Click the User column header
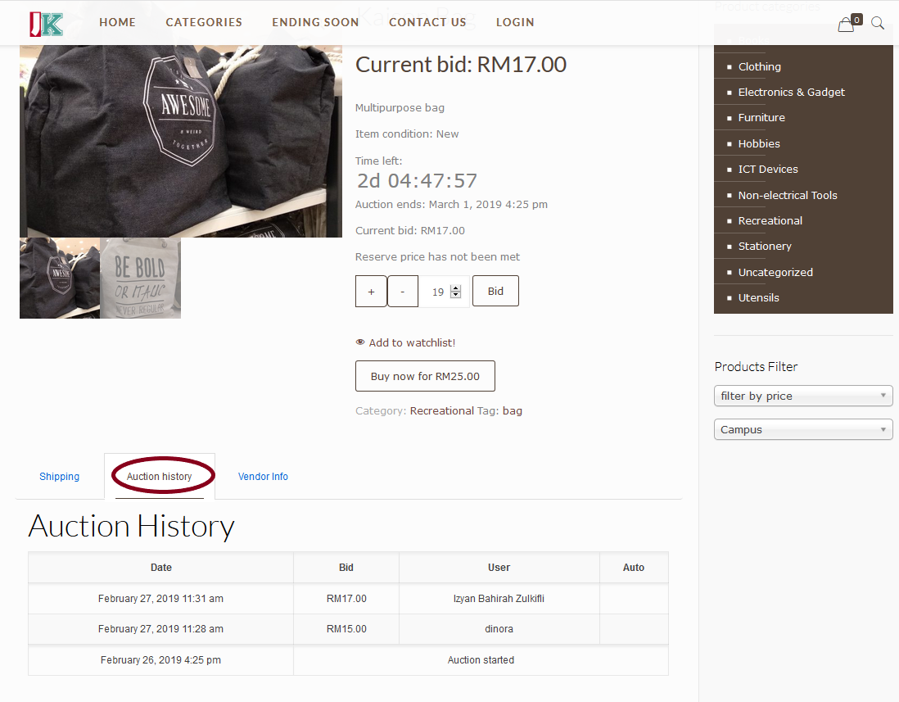This screenshot has height=702, width=899. tap(499, 567)
